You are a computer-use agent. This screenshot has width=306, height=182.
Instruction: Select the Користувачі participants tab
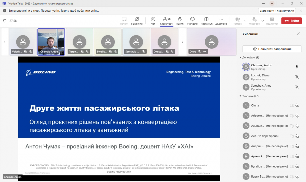tap(167, 21)
